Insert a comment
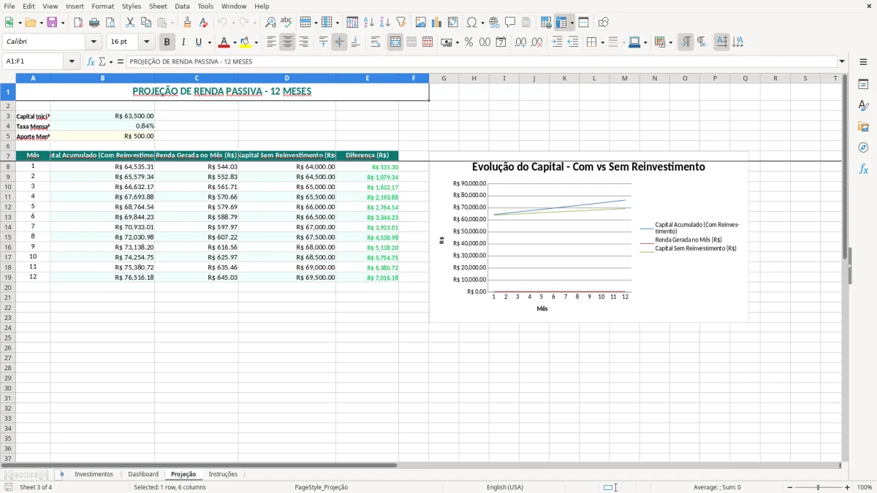The image size is (877, 493). tap(511, 23)
